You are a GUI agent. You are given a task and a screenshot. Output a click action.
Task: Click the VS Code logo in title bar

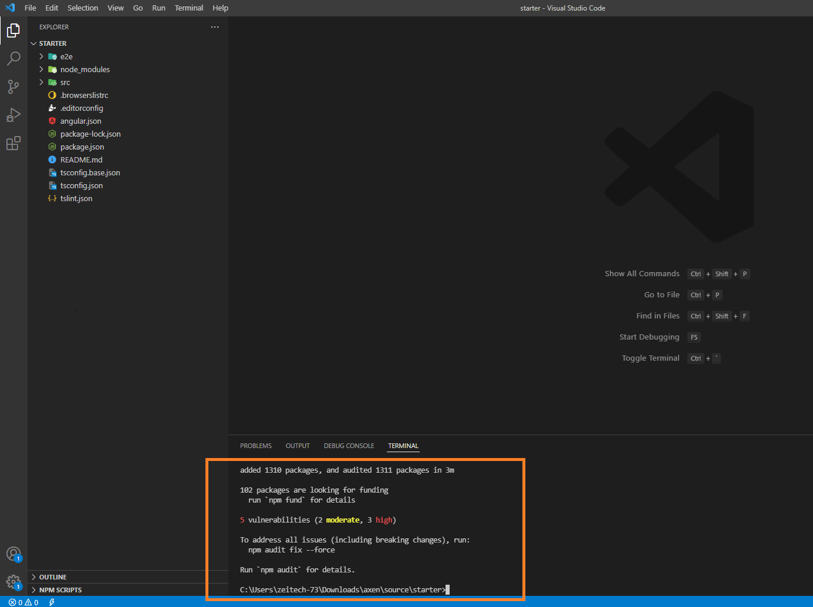tap(10, 8)
